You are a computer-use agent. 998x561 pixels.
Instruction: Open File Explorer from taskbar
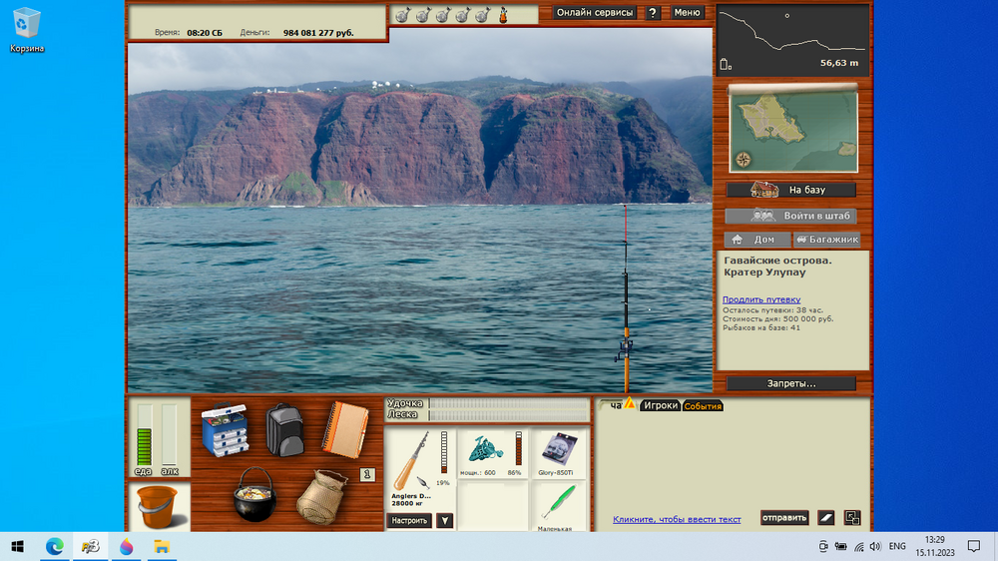(x=162, y=546)
